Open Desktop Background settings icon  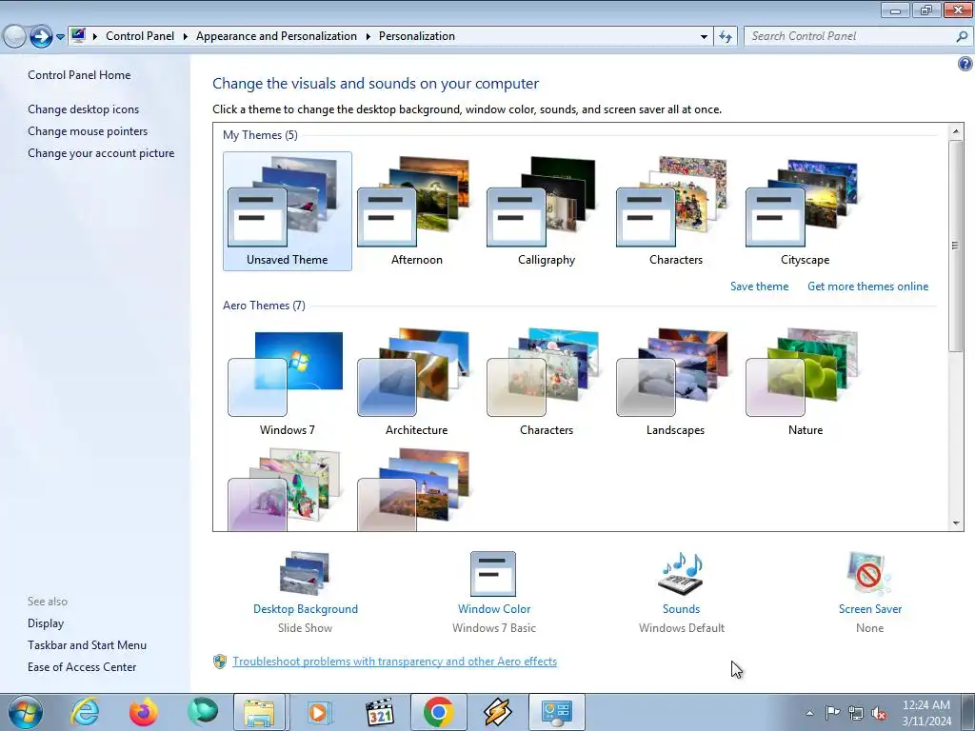click(x=305, y=573)
